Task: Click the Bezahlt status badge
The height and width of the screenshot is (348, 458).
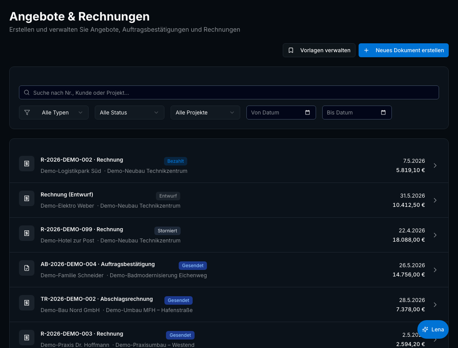Action: (176, 161)
